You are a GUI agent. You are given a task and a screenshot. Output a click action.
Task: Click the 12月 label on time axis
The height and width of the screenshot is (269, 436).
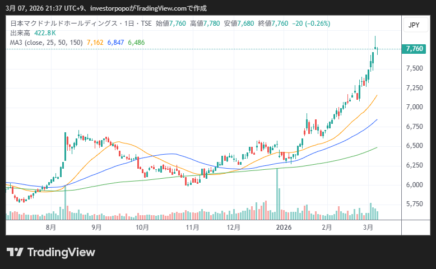(234, 228)
